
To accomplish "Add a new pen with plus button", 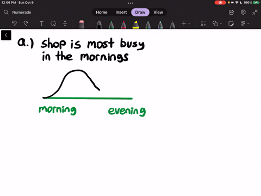I will coord(184,23).
